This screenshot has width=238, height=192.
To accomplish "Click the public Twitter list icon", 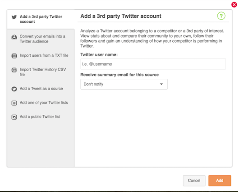I will [14, 117].
